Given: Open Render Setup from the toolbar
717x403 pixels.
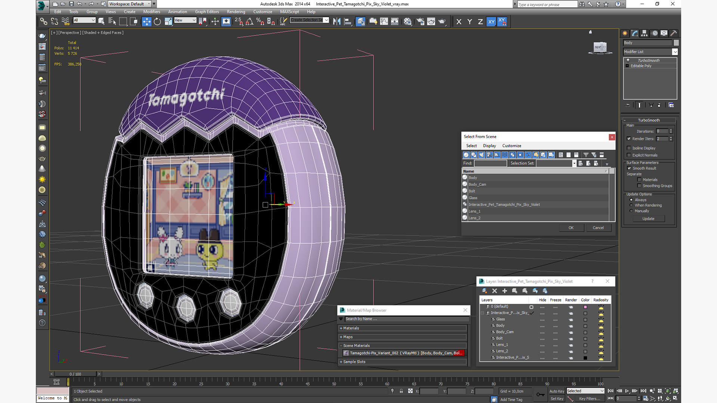Looking at the screenshot, I should [x=420, y=22].
